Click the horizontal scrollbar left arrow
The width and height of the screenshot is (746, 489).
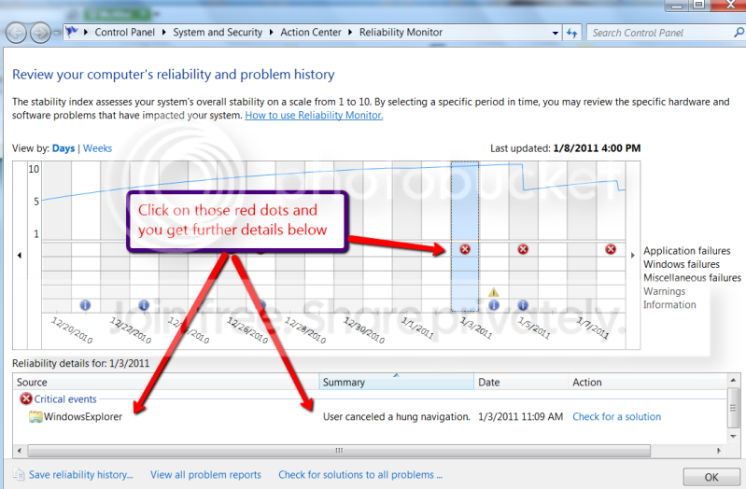pyautogui.click(x=20, y=450)
